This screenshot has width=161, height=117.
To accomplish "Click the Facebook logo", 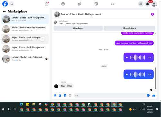I will point(5,4).
